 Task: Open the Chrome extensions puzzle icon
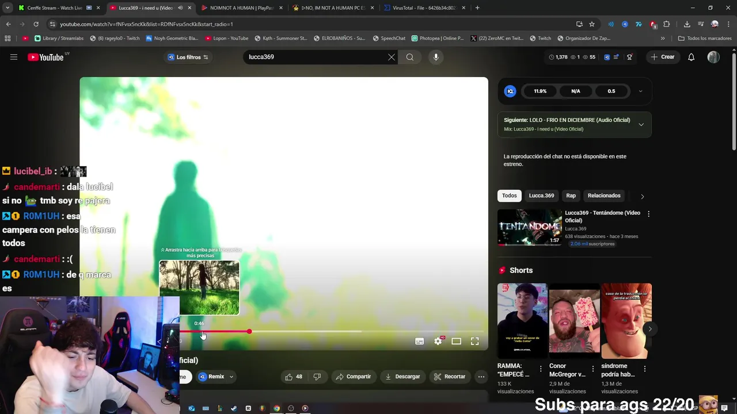[667, 24]
